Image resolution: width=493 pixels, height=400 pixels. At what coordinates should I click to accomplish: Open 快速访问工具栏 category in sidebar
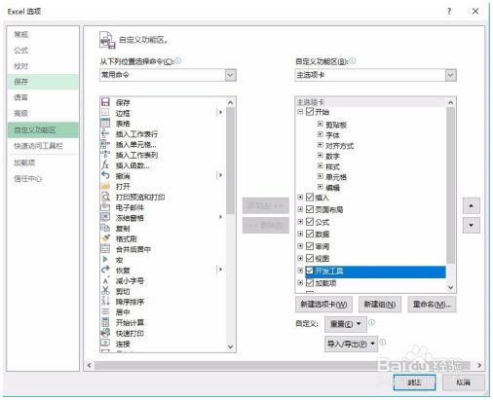click(38, 146)
